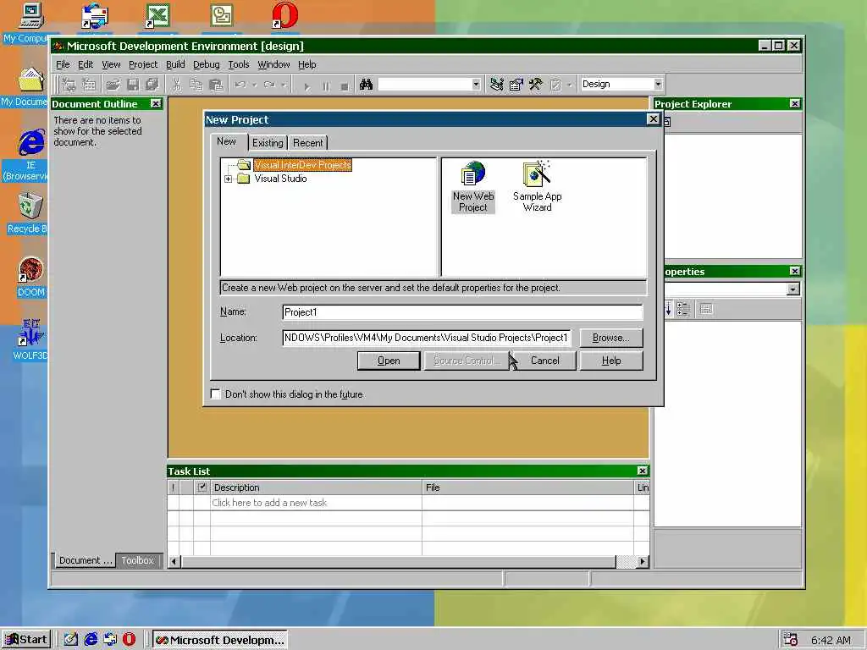Image resolution: width=867 pixels, height=650 pixels.
Task: Open the Tools menu
Action: (x=238, y=64)
